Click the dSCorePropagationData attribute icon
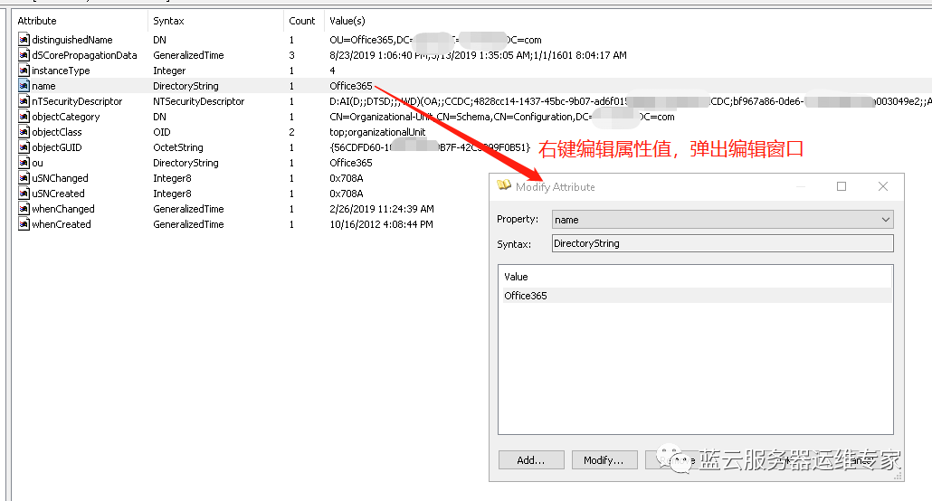932x501 pixels. [24, 55]
